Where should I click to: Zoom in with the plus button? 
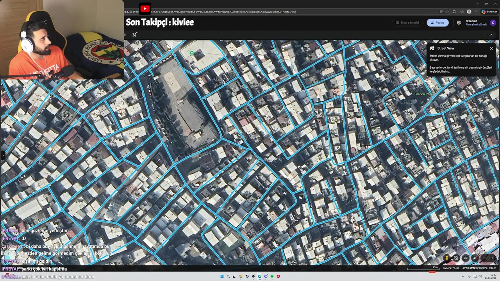click(492, 258)
